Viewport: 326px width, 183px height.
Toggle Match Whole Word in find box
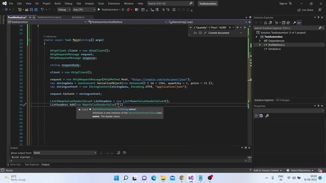[200, 33]
